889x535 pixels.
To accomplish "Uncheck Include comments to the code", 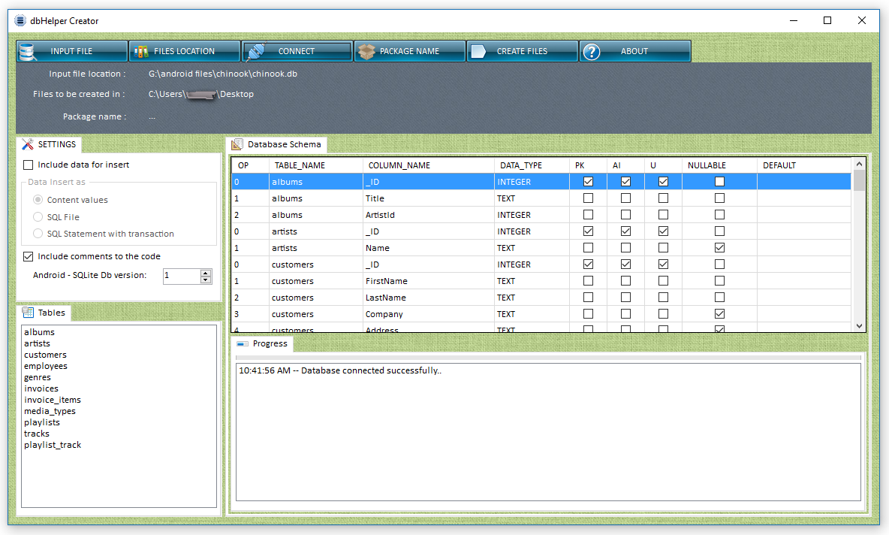I will pyautogui.click(x=29, y=256).
